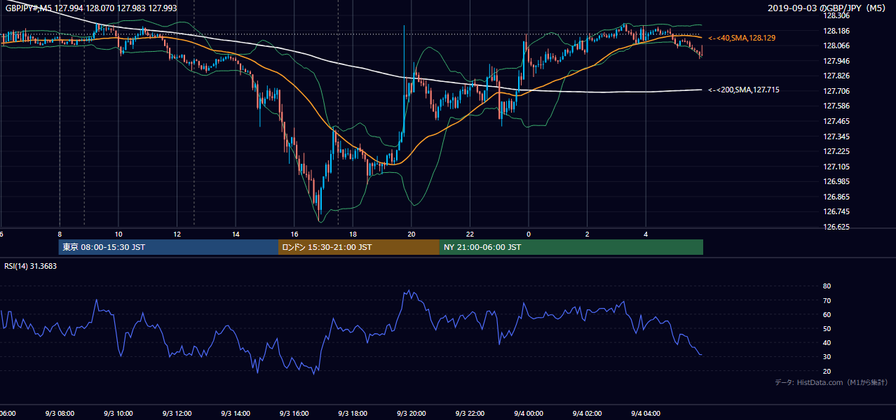Click RSI scale value 40
This screenshot has width=896, height=420.
point(827,342)
